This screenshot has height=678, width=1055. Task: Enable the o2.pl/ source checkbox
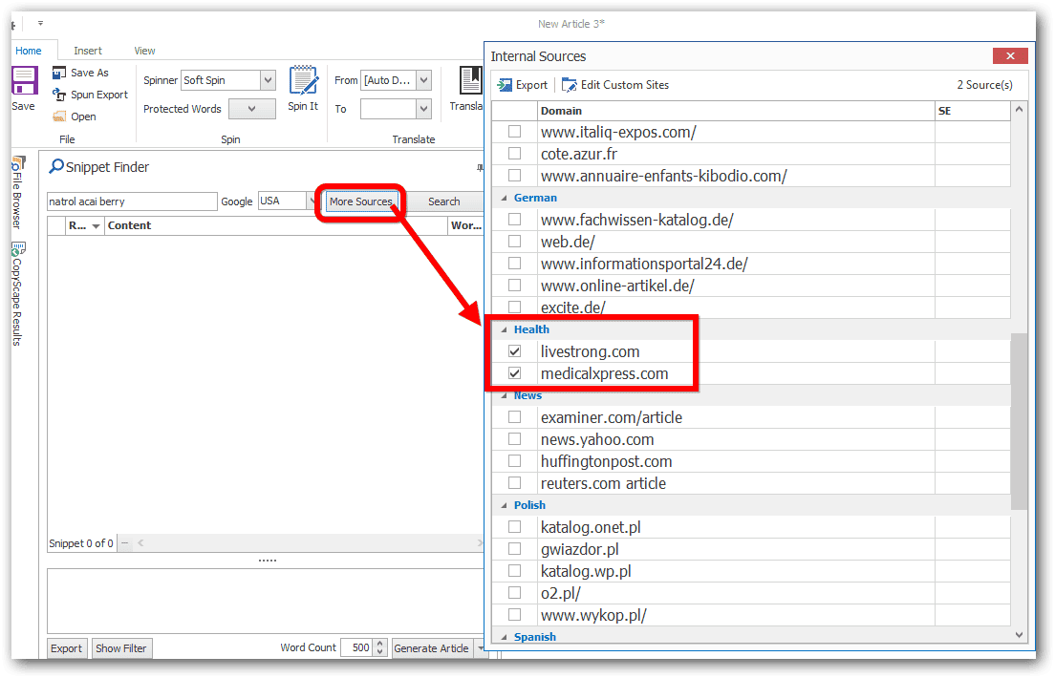pyautogui.click(x=515, y=593)
